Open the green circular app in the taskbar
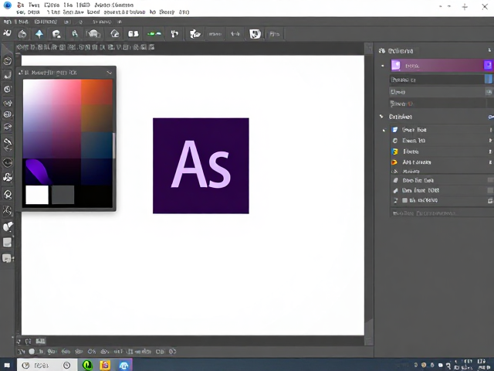The height and width of the screenshot is (371, 494). click(x=87, y=365)
